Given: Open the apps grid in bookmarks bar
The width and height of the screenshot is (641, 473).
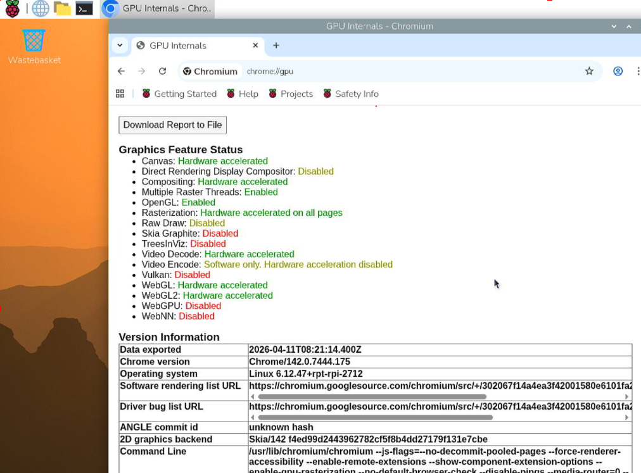Looking at the screenshot, I should pos(120,94).
